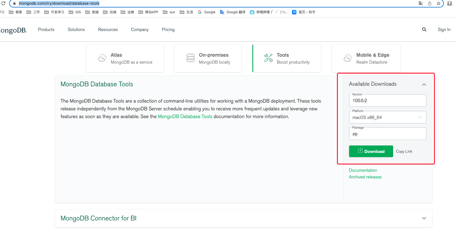456x242 pixels.
Task: Open the Google 翻译 bookmark
Action: pyautogui.click(x=233, y=12)
